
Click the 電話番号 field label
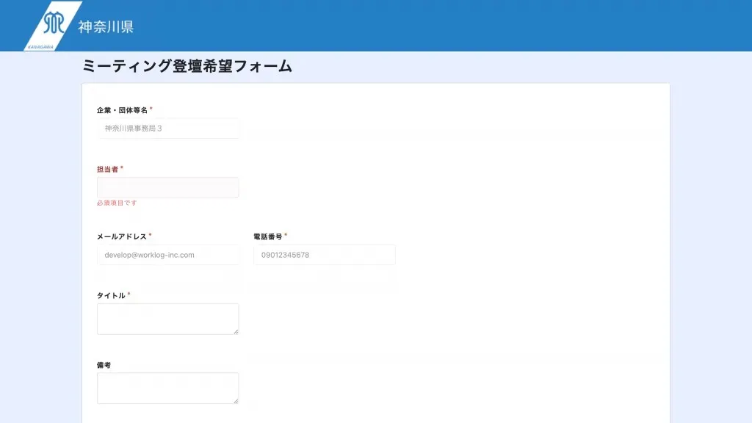268,236
